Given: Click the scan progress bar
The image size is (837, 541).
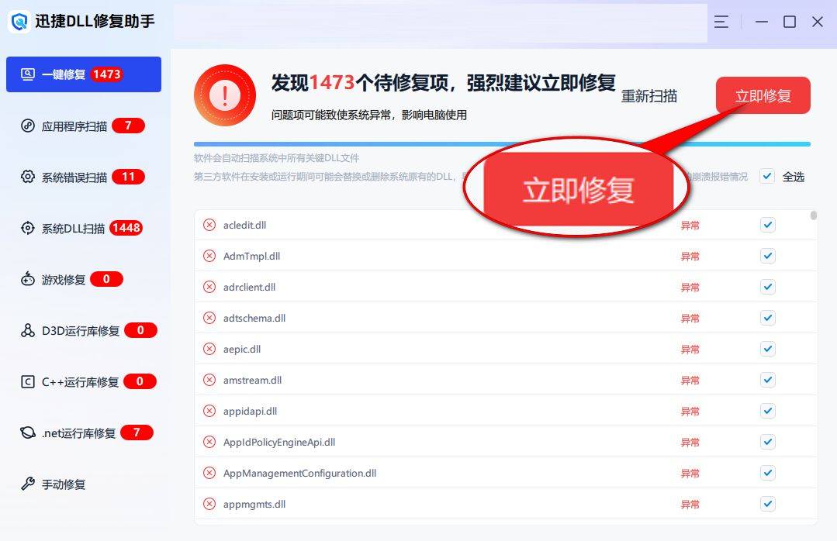Looking at the screenshot, I should pyautogui.click(x=502, y=144).
